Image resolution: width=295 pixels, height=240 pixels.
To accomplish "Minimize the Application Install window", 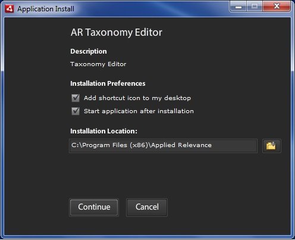I will pos(238,7).
